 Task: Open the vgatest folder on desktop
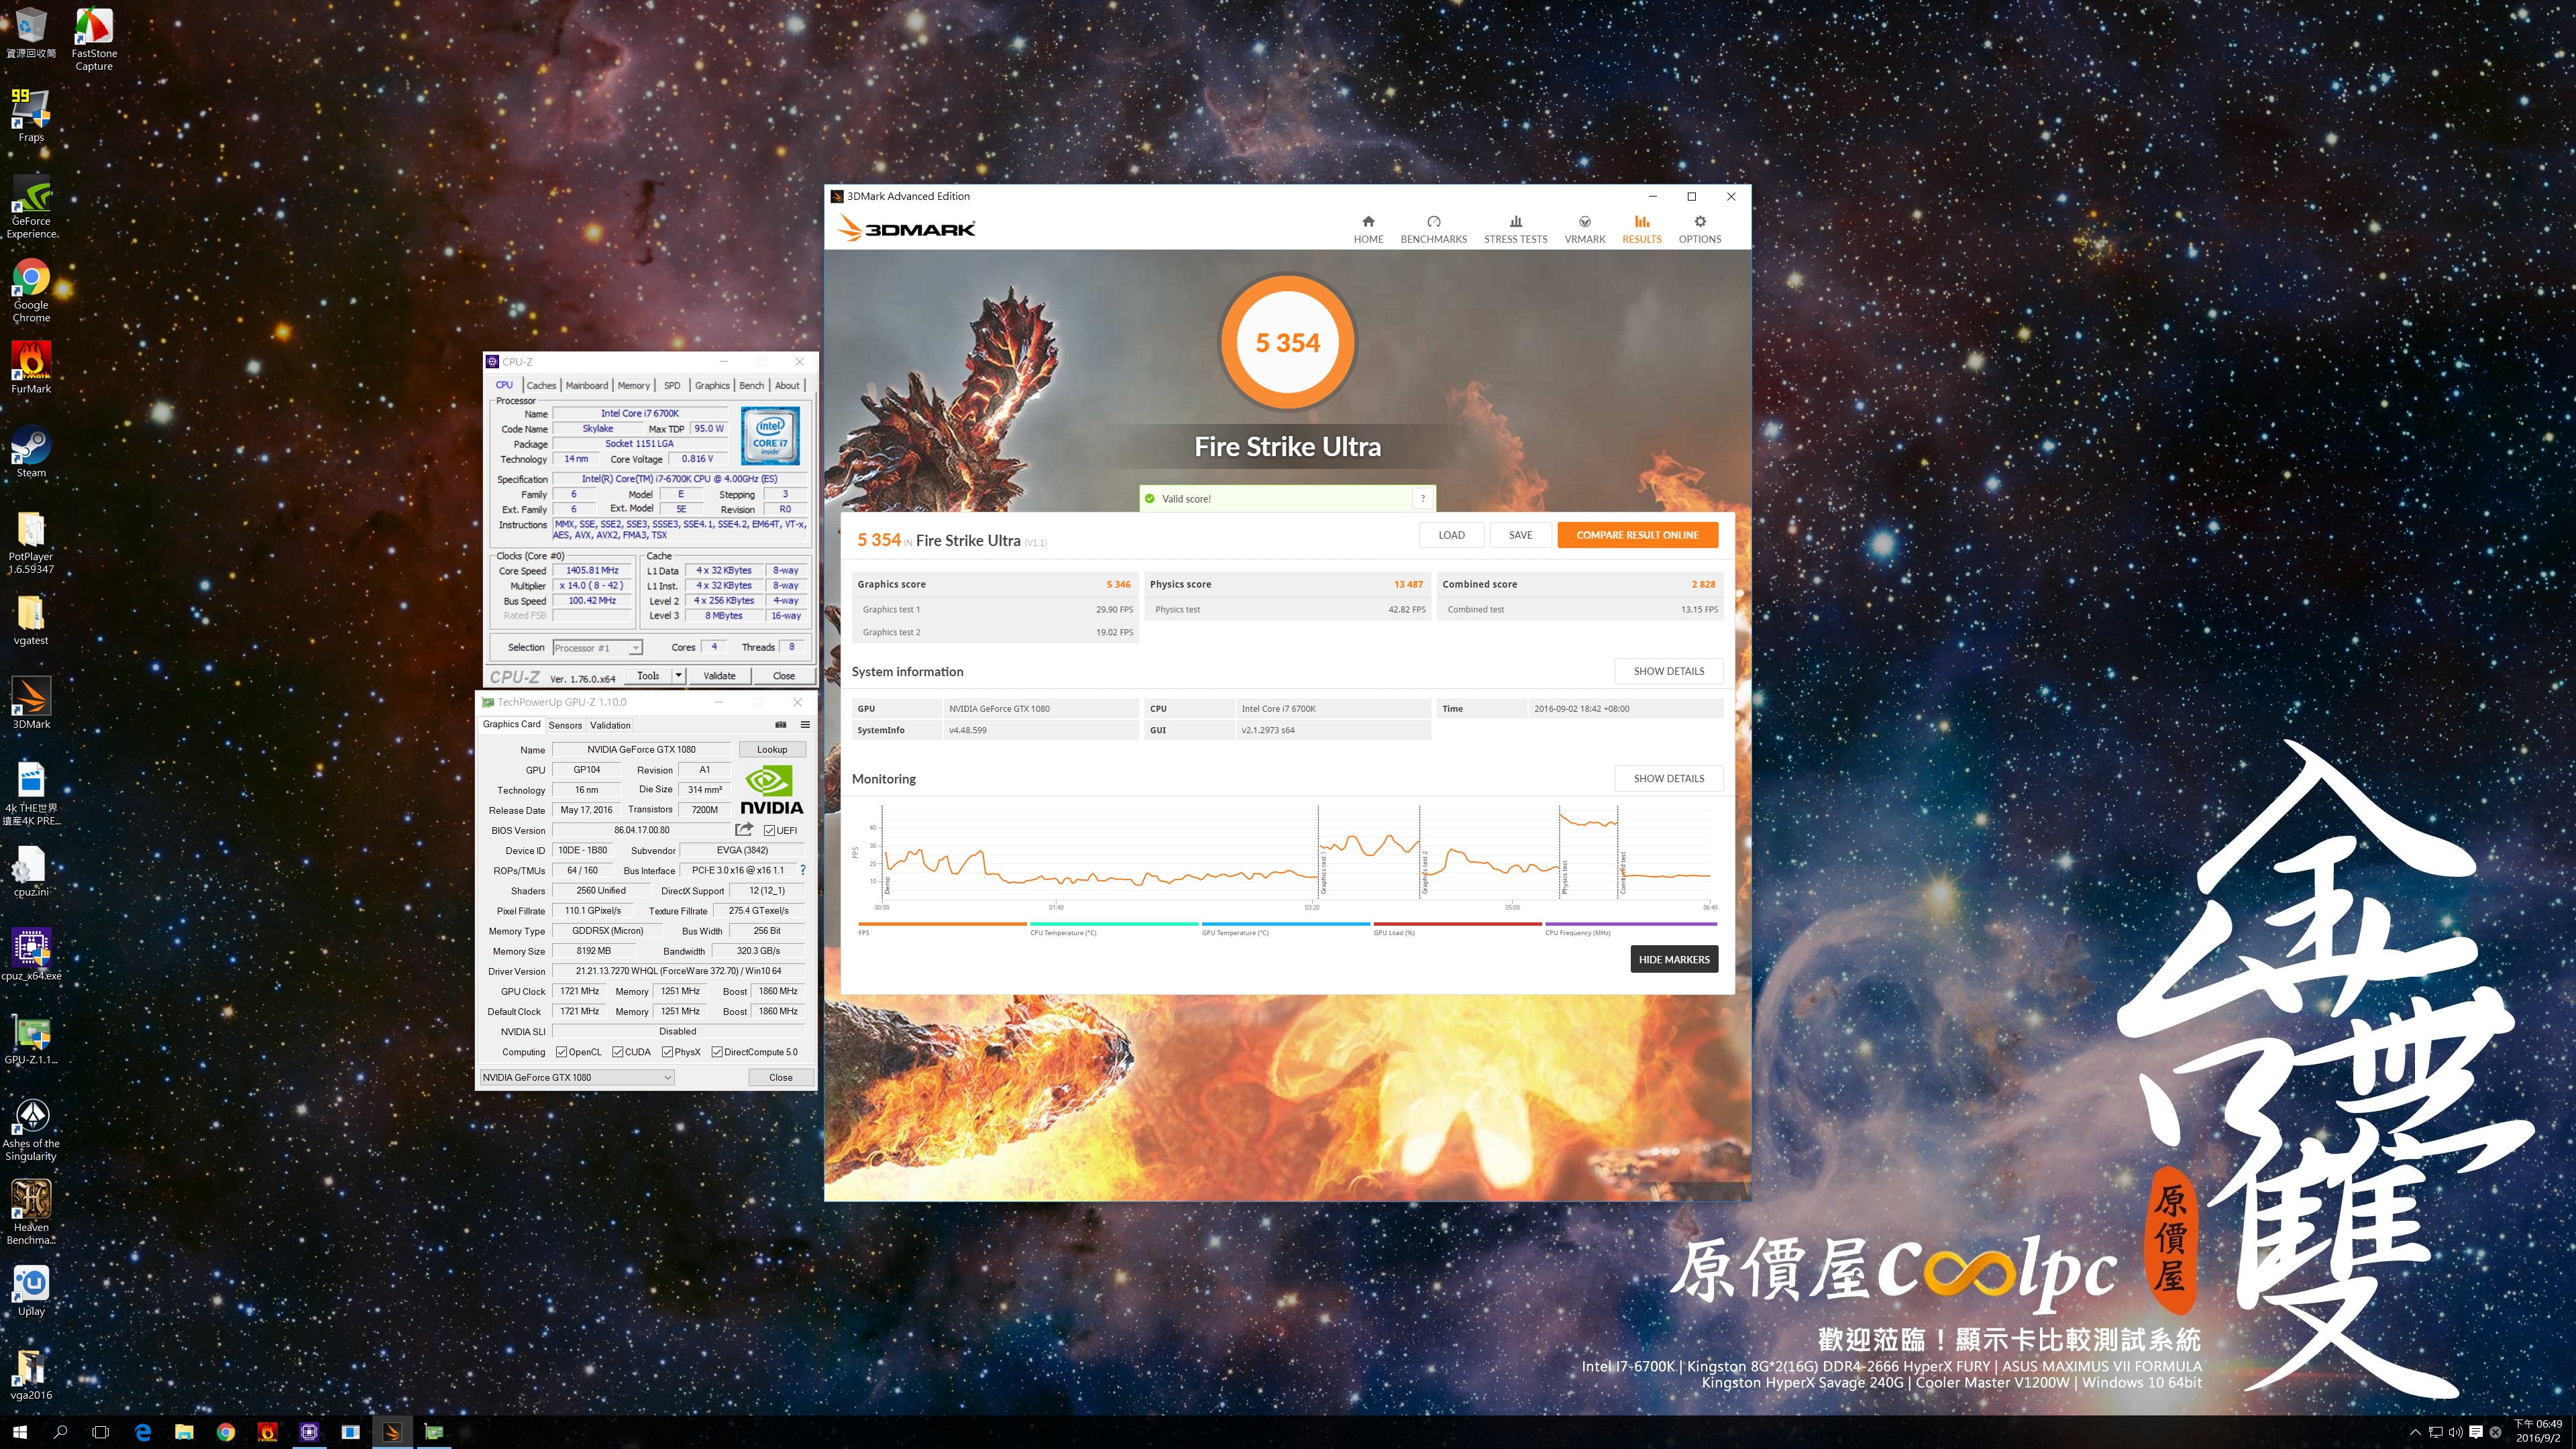pos(31,619)
